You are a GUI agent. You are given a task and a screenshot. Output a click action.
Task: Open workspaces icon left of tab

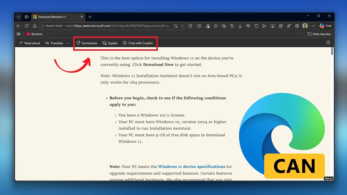tap(27, 17)
